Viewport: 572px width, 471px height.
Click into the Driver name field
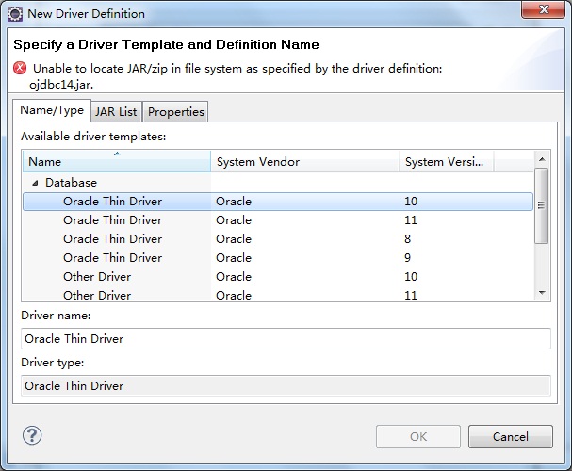click(x=286, y=339)
